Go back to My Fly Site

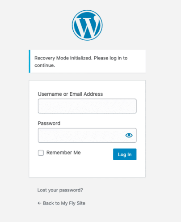click(x=61, y=203)
